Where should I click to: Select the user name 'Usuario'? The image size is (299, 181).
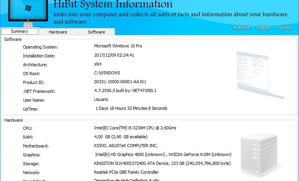[x=101, y=99]
